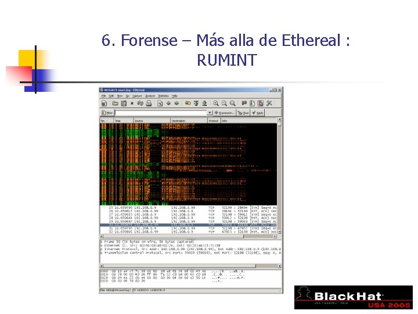Click the Close capture file X icon
The height and width of the screenshot is (314, 418).
pos(132,104)
